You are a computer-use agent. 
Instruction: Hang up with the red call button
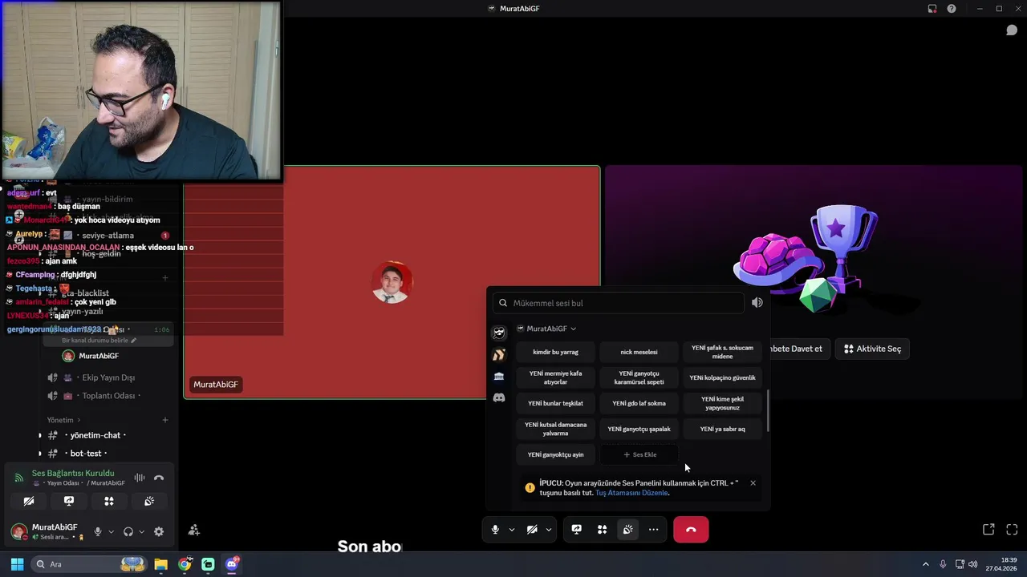click(x=691, y=530)
